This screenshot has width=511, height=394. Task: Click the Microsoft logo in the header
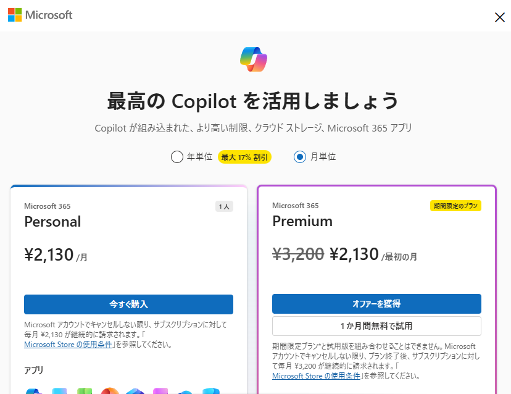[39, 15]
